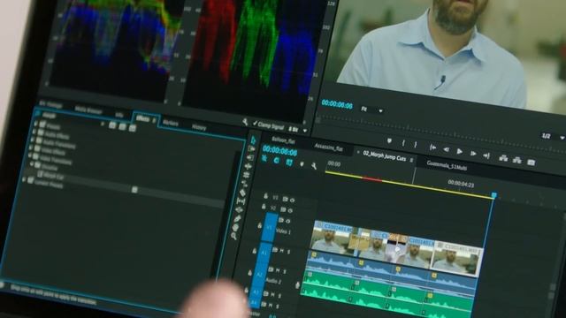
Task: Expand the Audio Transitions folder
Action: [32, 140]
